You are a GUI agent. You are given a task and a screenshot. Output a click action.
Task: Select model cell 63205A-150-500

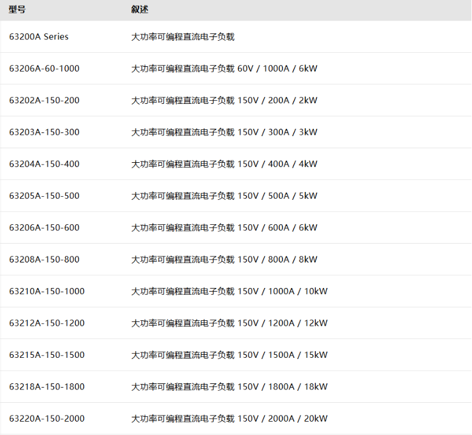44,196
